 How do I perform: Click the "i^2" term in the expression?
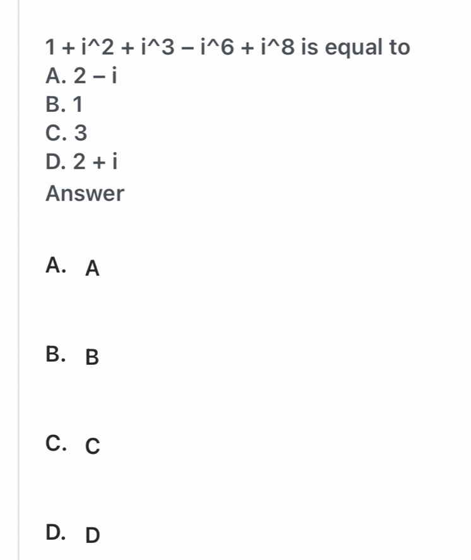97,47
